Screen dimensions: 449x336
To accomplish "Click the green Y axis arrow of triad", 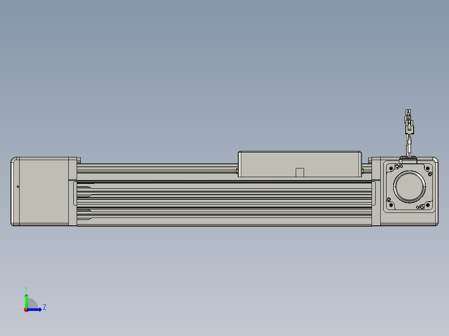I will coord(26,301).
